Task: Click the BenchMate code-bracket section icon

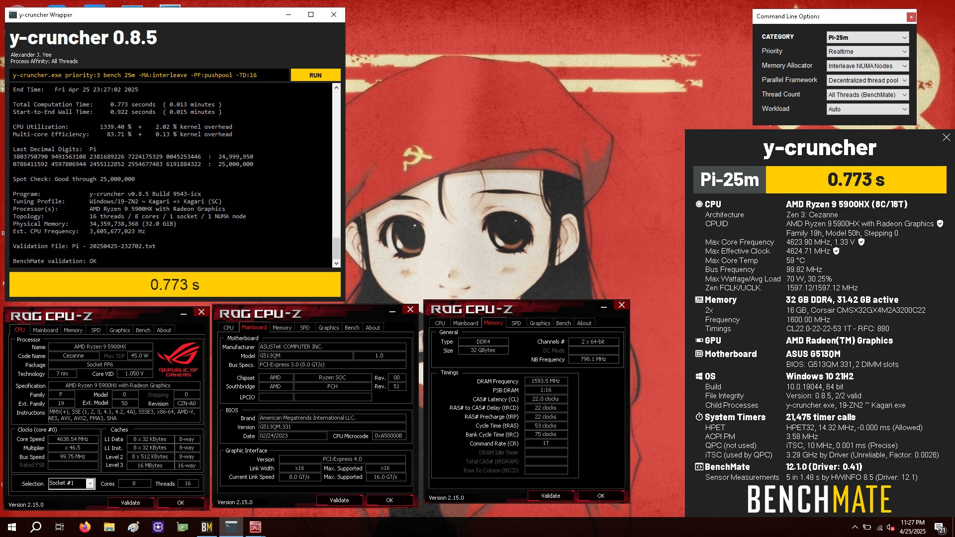Action: [699, 467]
